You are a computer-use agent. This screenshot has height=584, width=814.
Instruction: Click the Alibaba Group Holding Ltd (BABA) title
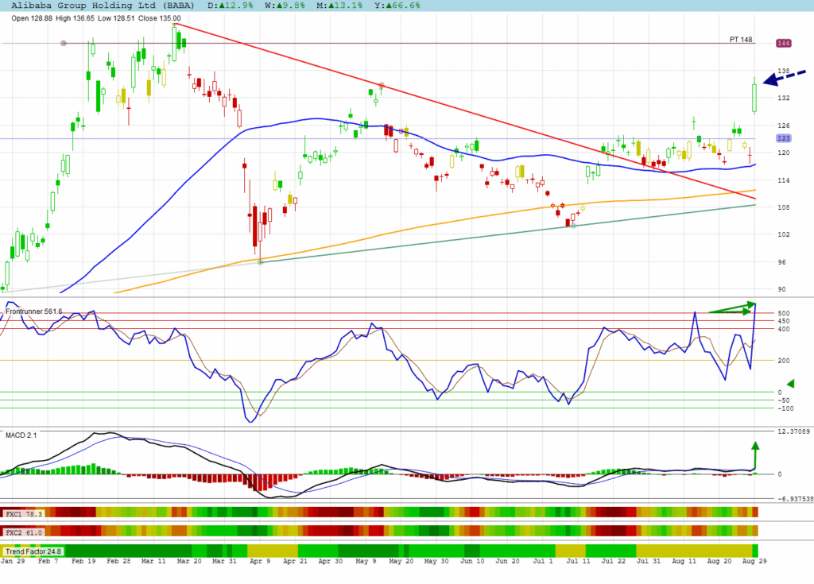103,6
